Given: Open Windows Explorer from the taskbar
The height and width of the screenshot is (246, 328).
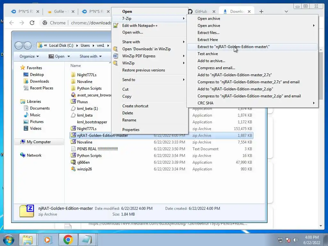Looking at the screenshot, I should pos(28,240).
